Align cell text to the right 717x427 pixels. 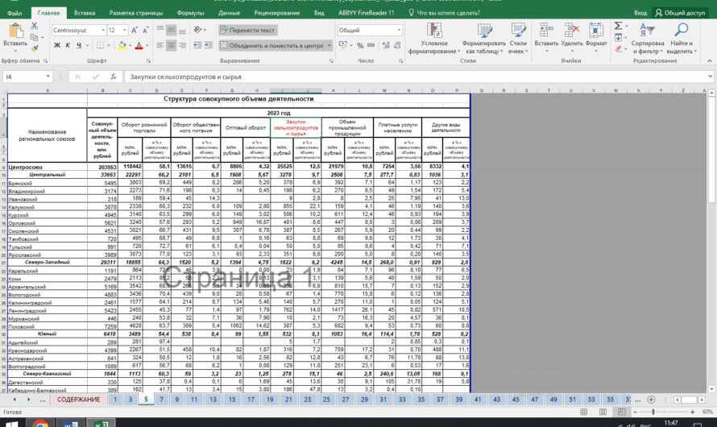click(182, 45)
